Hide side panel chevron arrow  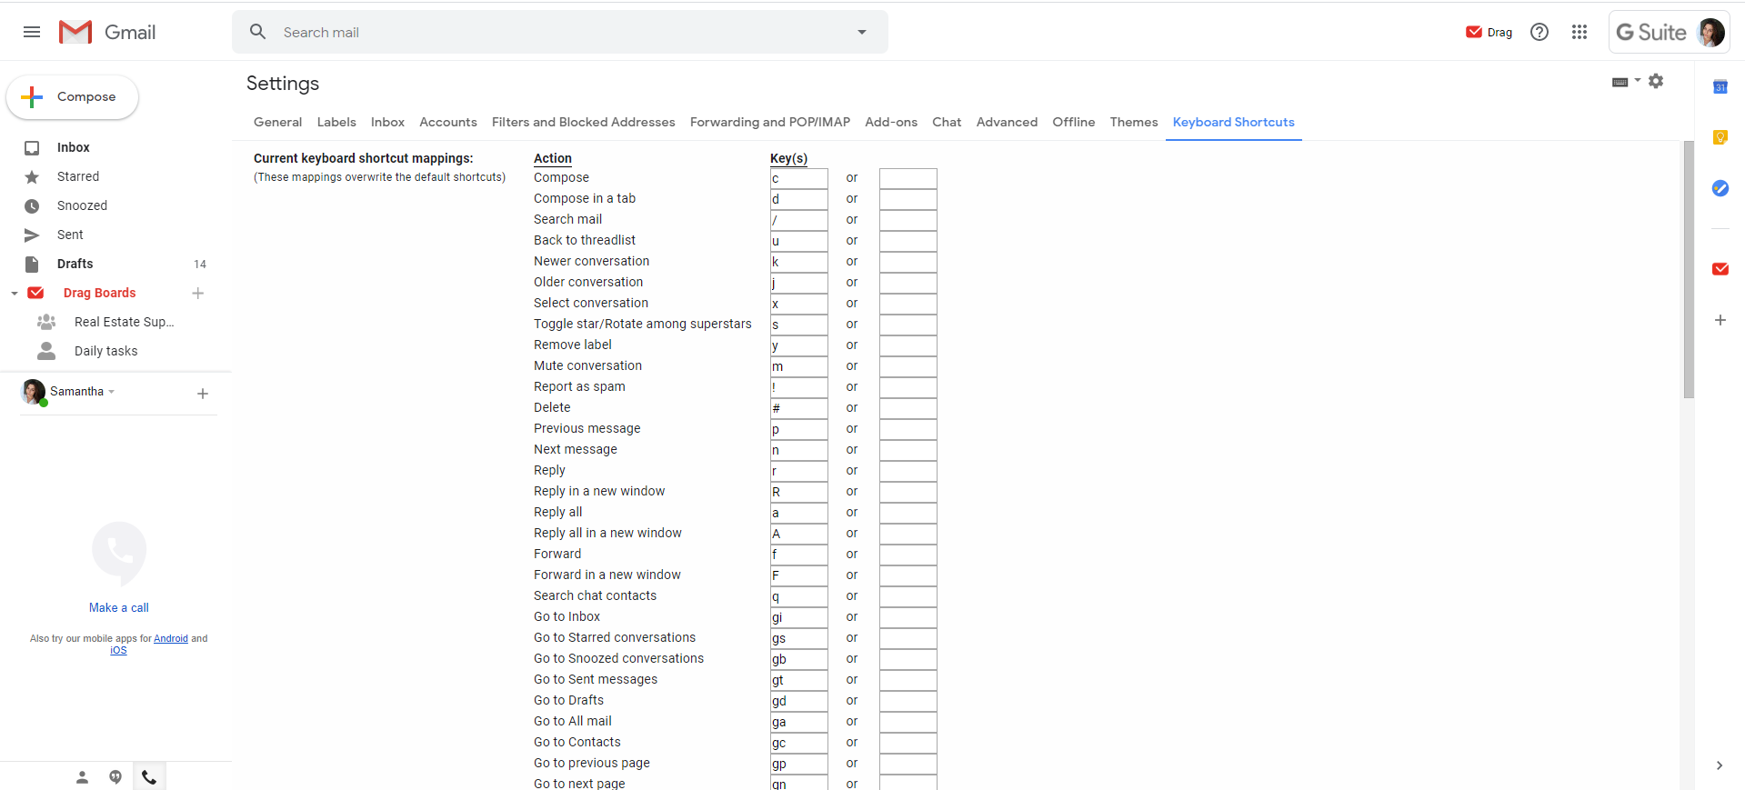click(x=1719, y=765)
